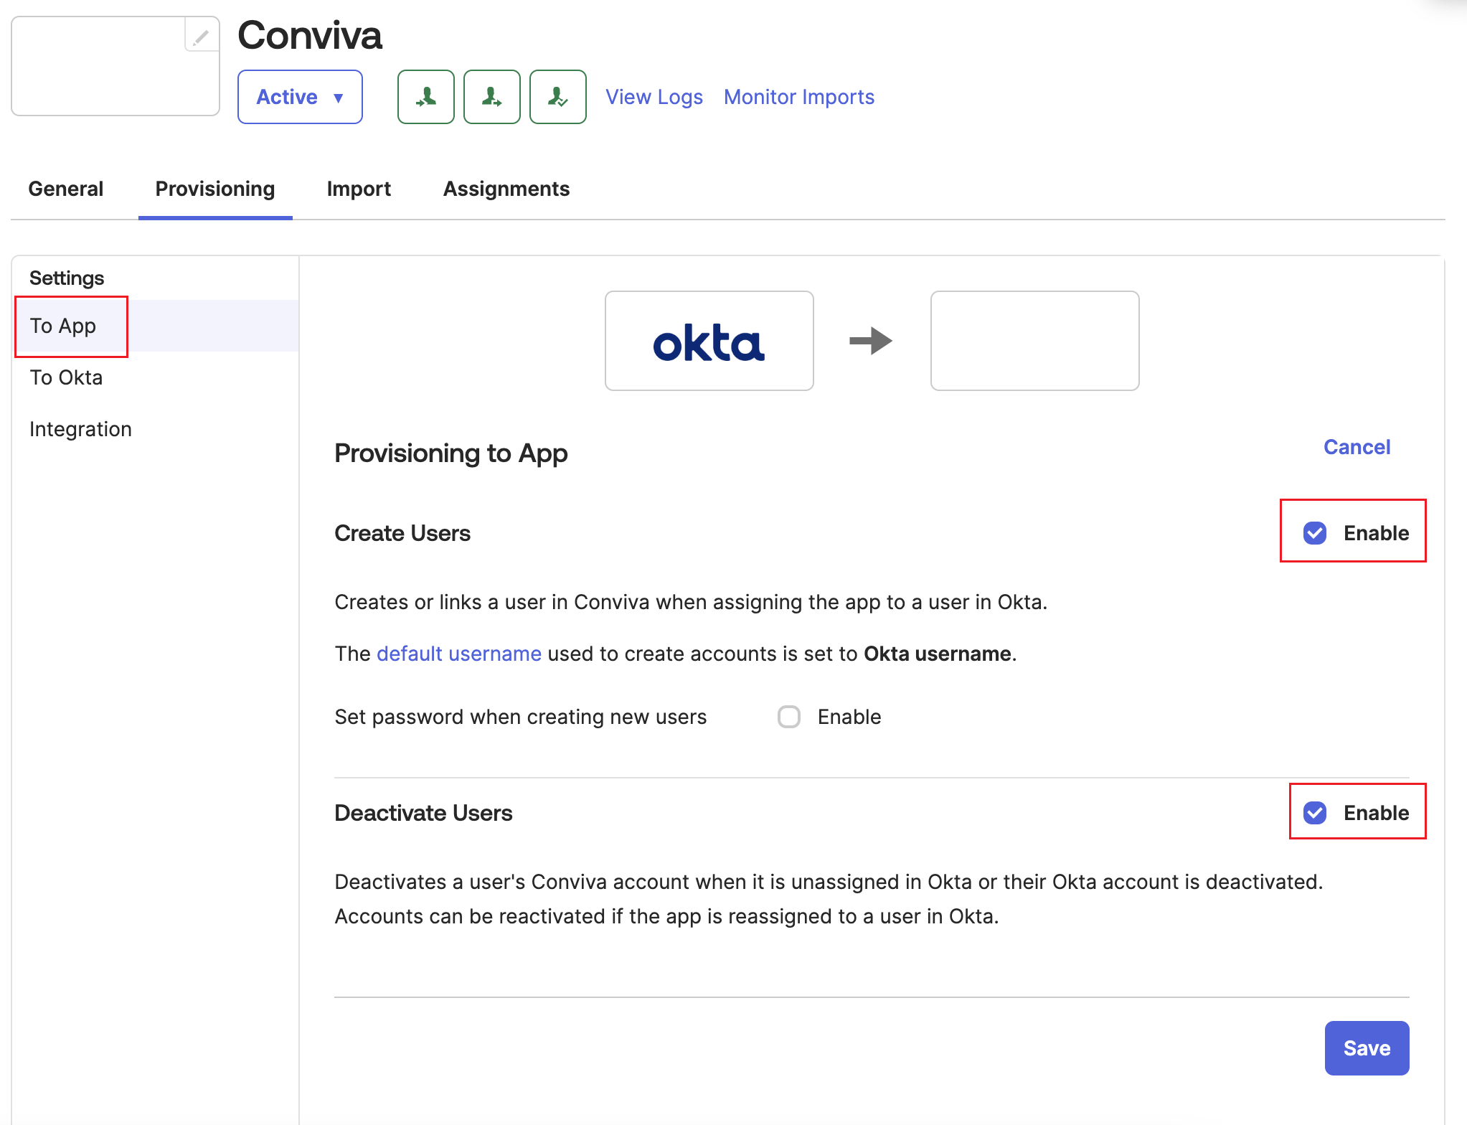Click the Deactivate Users section heading
The image size is (1467, 1125).
(x=423, y=813)
